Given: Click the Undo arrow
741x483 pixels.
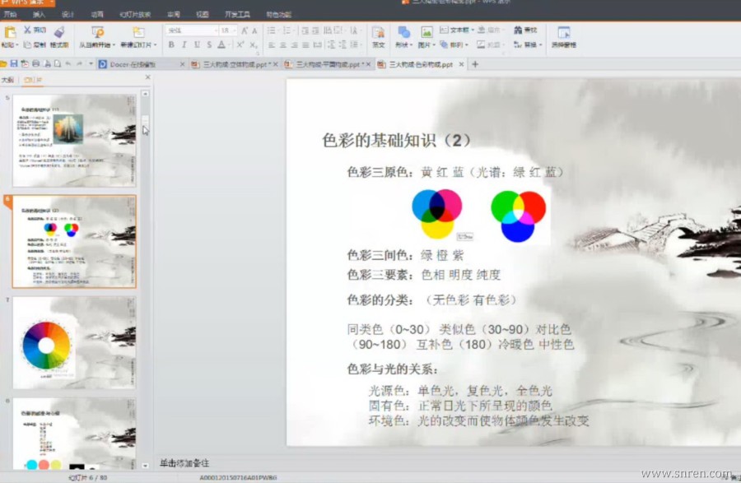Looking at the screenshot, I should (x=68, y=63).
